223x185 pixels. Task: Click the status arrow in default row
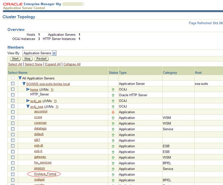tap(113, 135)
